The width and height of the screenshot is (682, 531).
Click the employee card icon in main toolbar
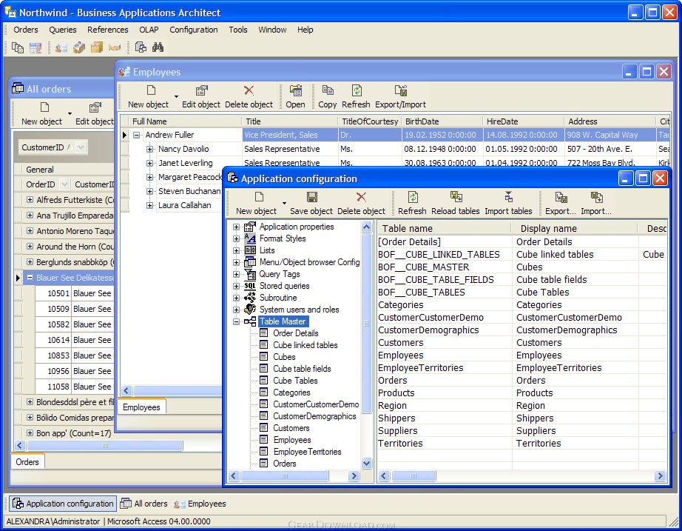(61, 47)
